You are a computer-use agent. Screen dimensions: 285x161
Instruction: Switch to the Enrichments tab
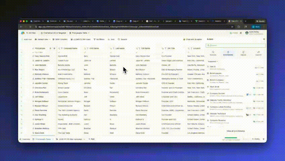tap(228, 53)
